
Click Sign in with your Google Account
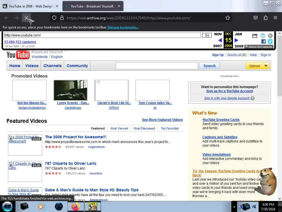coord(227,98)
